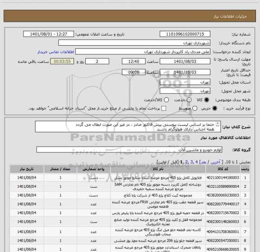Click the کد کالا column header
The image size is (260, 252).
click(223, 169)
